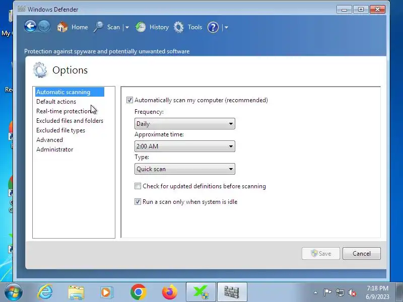
Task: Enable Check for updated definitions before scanning
Action: (138, 186)
